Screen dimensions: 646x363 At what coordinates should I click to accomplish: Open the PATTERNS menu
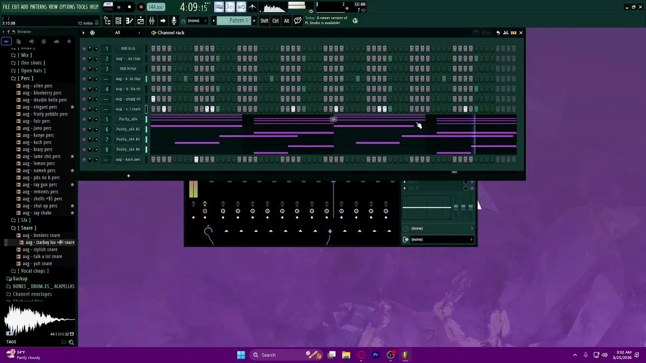tap(38, 7)
